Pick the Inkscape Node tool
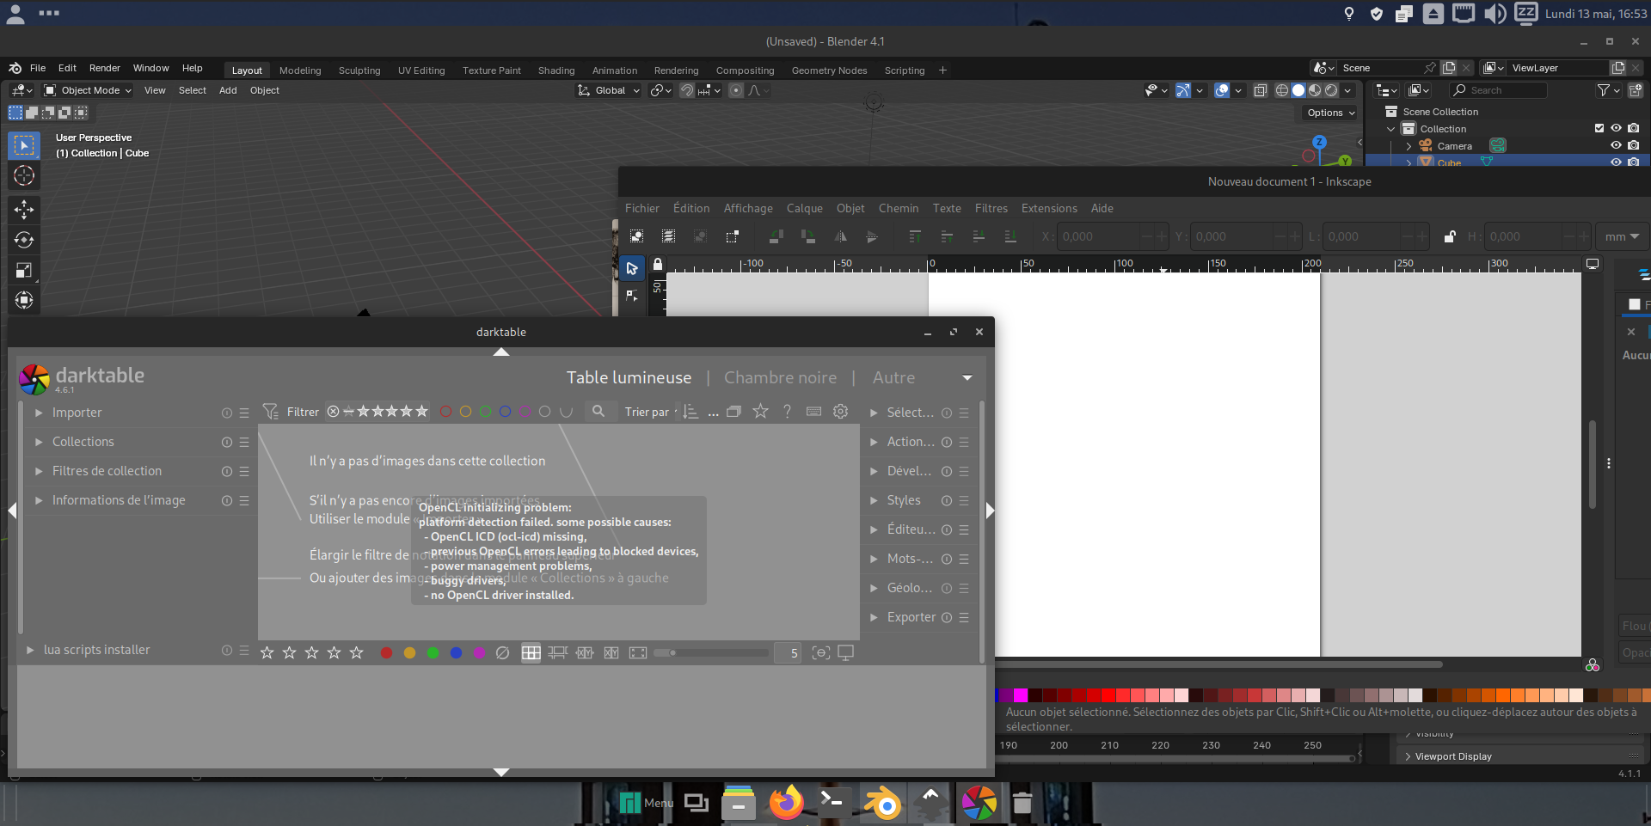Viewport: 1651px width, 826px height. click(632, 296)
